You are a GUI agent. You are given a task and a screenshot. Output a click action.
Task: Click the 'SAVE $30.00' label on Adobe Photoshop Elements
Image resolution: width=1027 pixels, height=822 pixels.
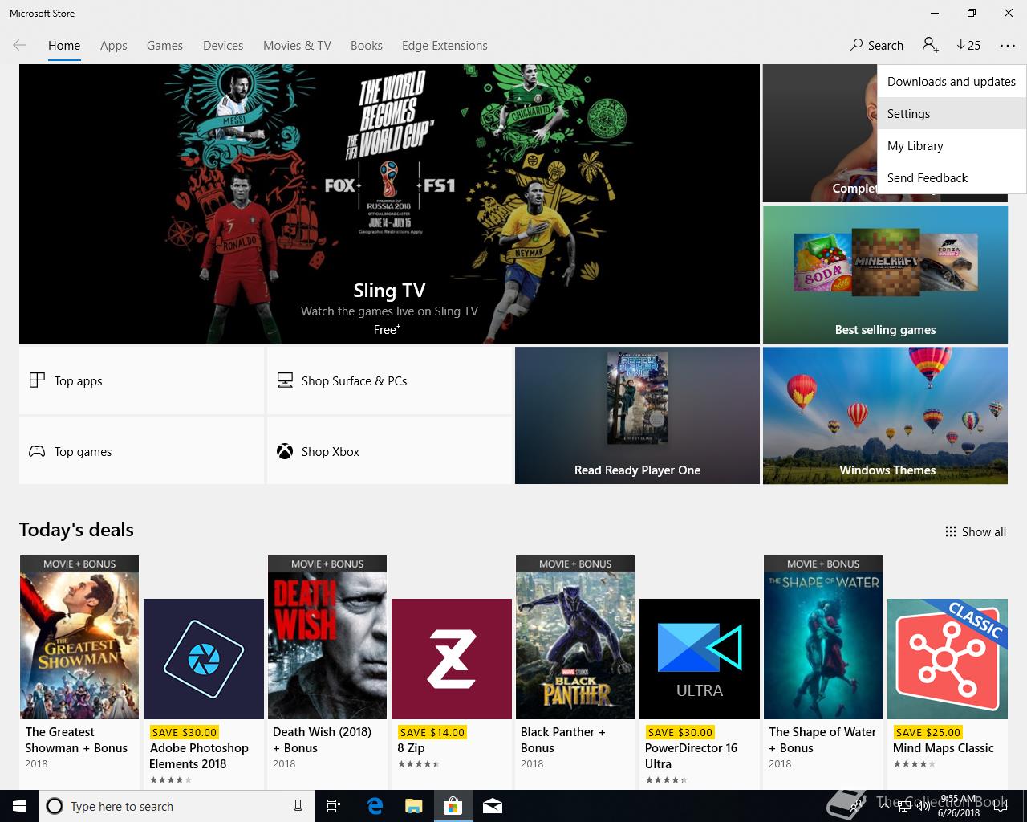(184, 732)
